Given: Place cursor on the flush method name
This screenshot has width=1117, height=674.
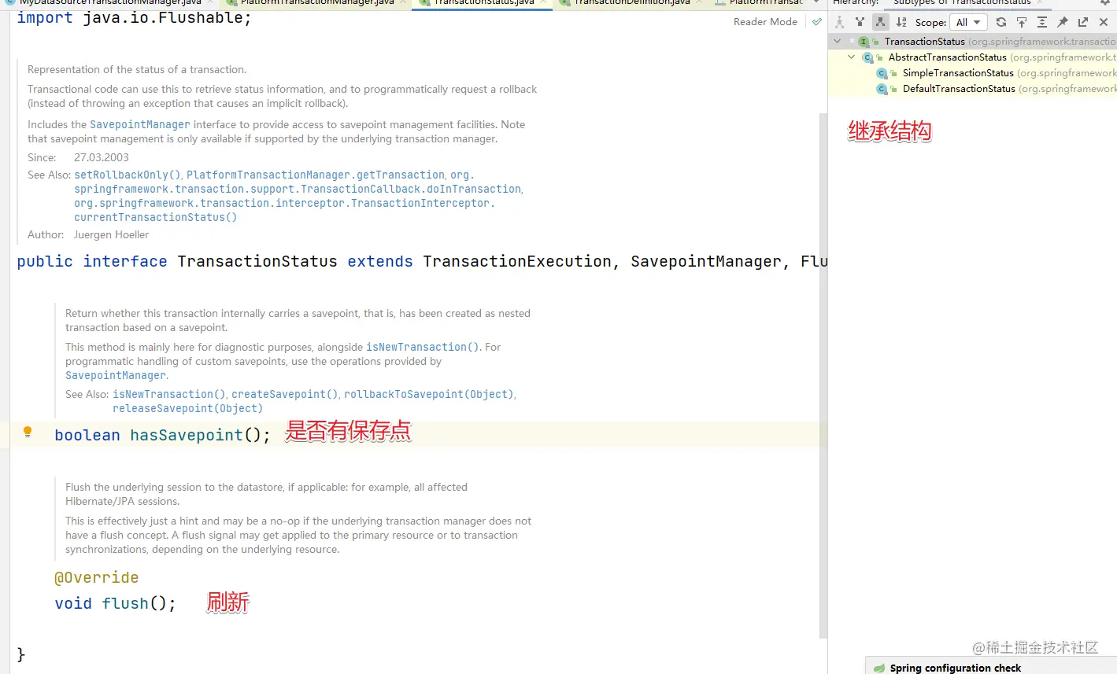Looking at the screenshot, I should 125,603.
